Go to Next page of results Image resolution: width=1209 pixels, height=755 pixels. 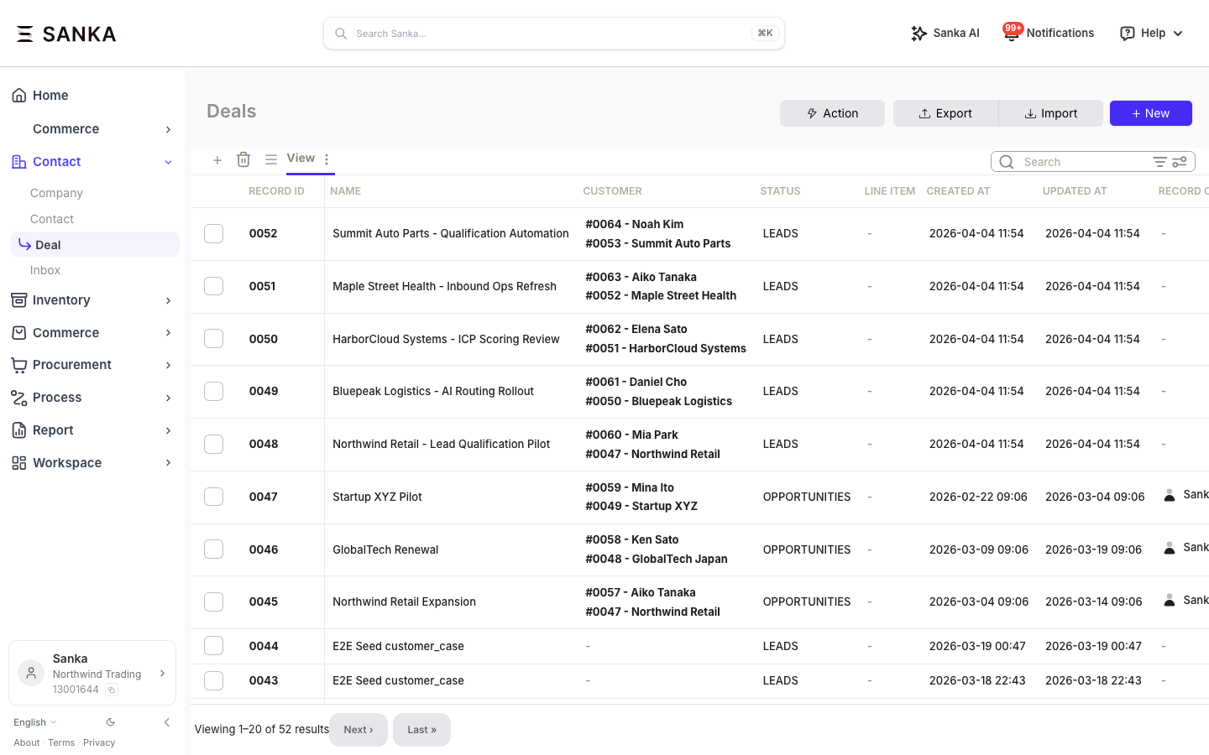[x=358, y=730]
